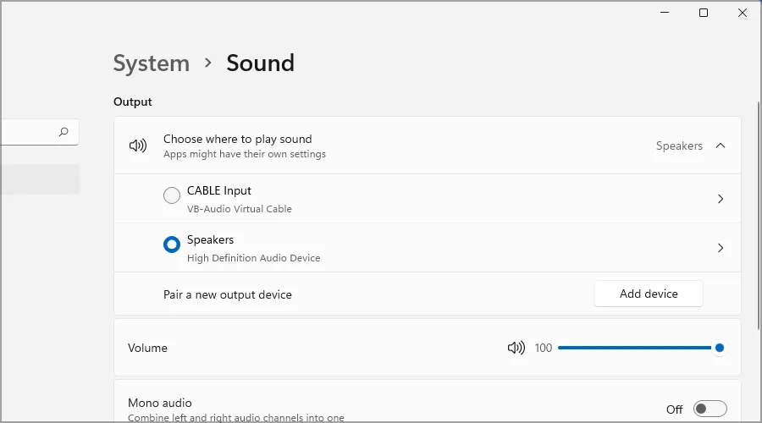
Task: Go back to System breadcrumb
Action: pos(152,63)
